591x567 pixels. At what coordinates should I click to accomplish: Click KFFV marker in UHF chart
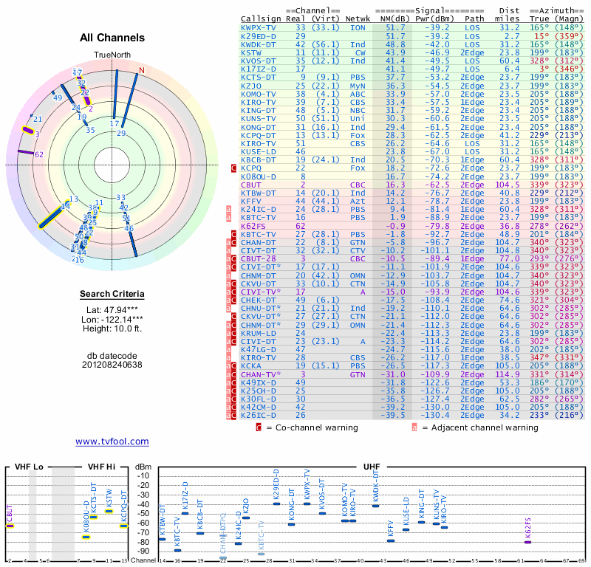391,540
